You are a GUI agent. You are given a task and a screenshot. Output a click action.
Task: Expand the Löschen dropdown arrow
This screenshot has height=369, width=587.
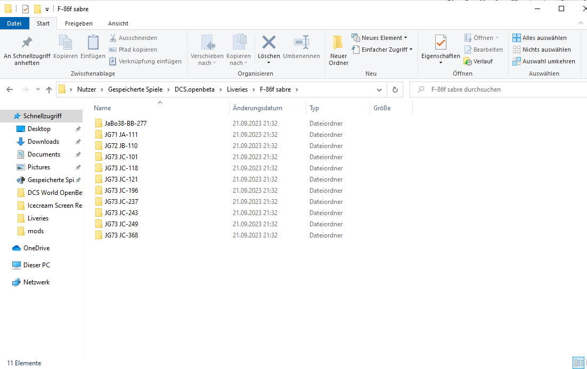click(x=268, y=63)
